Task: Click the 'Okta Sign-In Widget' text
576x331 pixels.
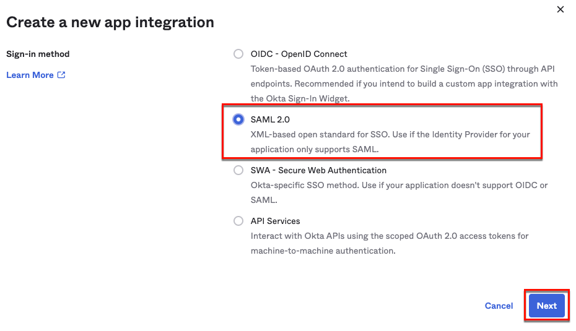Action: point(300,98)
